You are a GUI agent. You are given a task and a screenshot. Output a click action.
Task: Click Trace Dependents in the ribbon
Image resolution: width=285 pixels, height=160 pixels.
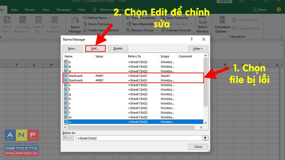(x=140, y=24)
